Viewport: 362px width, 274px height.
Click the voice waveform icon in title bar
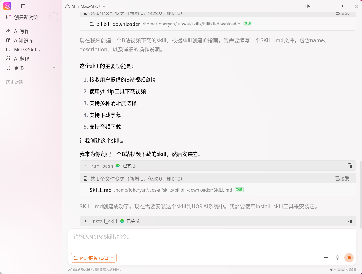pyautogui.click(x=307, y=6)
